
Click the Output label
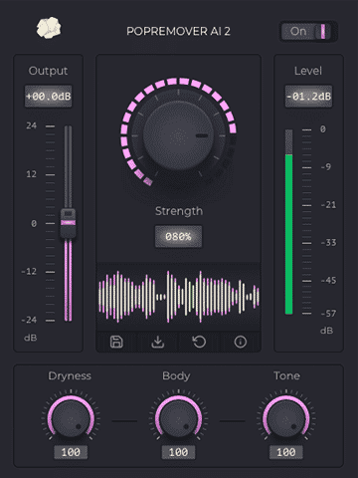[48, 71]
